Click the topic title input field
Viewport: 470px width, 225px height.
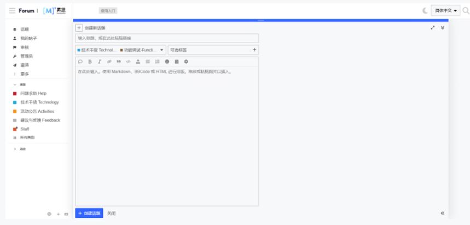coord(167,38)
